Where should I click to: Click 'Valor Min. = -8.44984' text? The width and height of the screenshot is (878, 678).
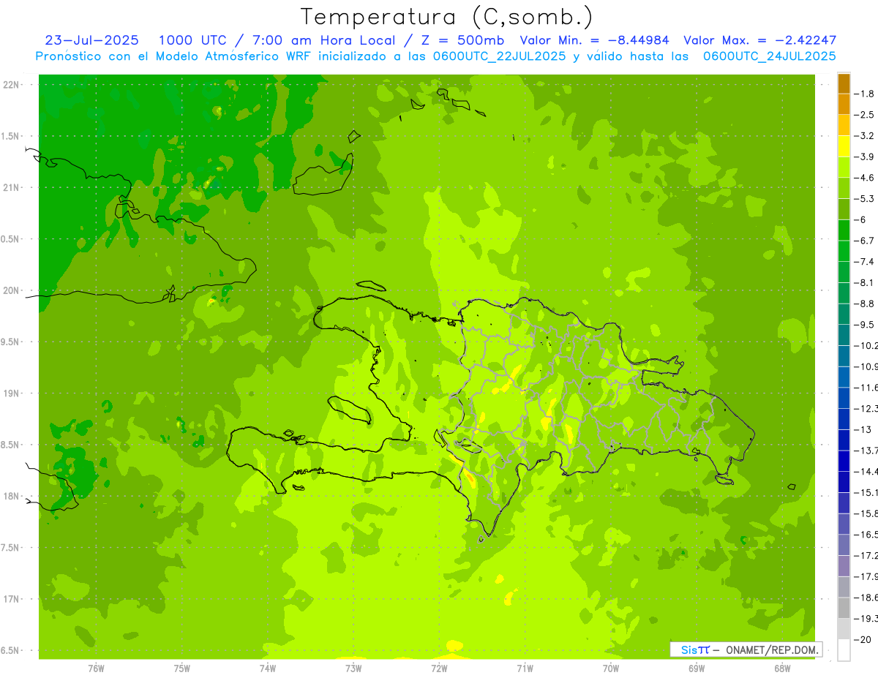click(x=595, y=40)
